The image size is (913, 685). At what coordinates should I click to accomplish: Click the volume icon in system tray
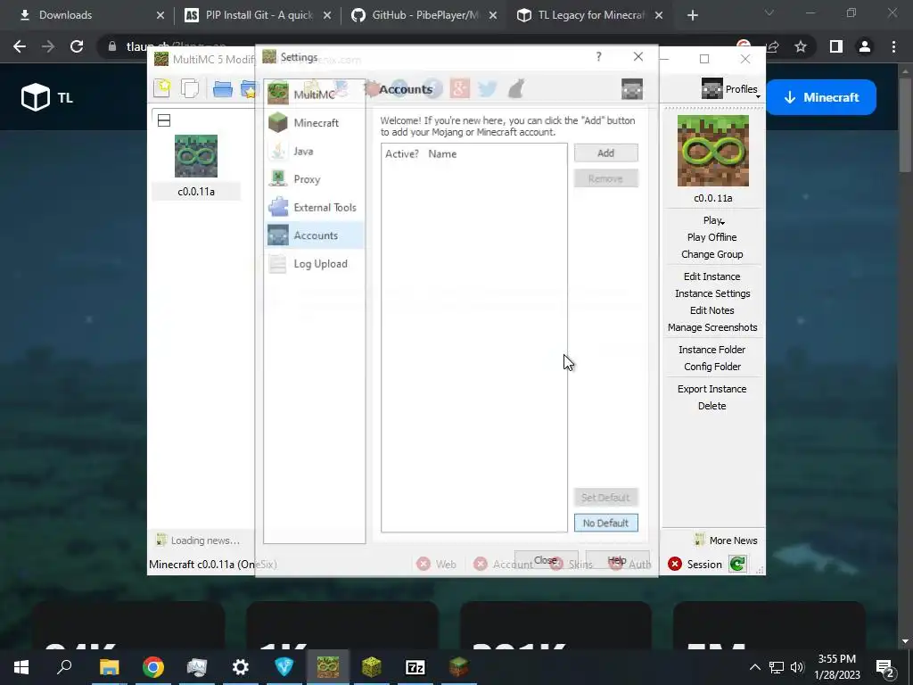point(797,667)
